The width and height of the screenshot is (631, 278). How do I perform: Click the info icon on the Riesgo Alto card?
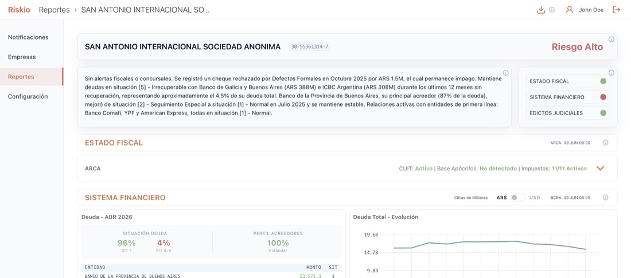click(x=611, y=39)
